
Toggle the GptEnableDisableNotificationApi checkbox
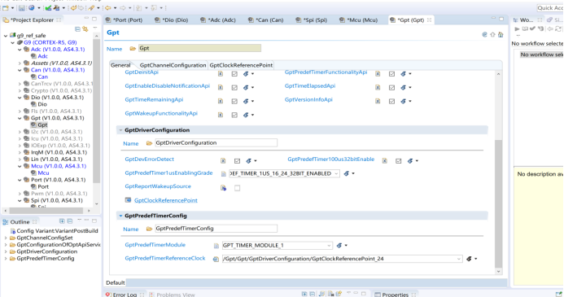[234, 87]
